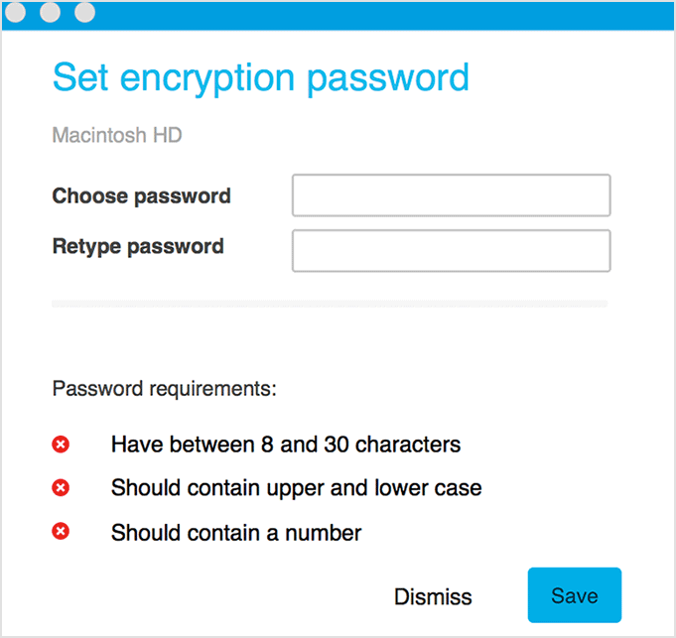Click the 'Have between 8 and 30 characters' text
This screenshot has height=638, width=676.
pos(286,445)
